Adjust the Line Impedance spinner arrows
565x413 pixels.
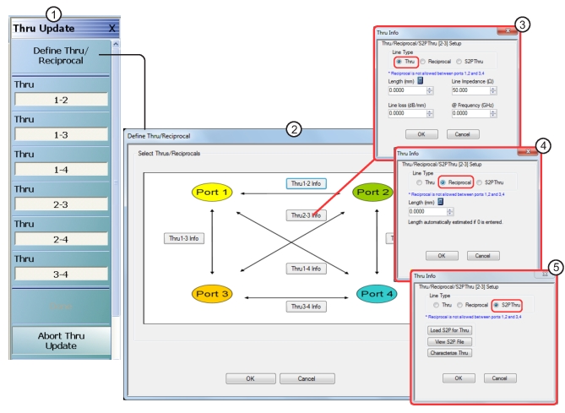click(x=493, y=90)
